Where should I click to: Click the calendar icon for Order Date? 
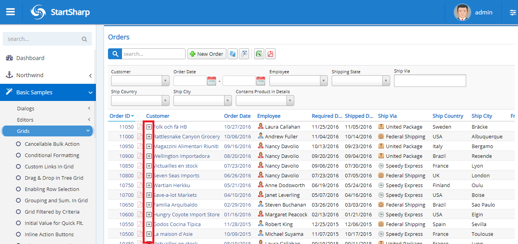212,80
